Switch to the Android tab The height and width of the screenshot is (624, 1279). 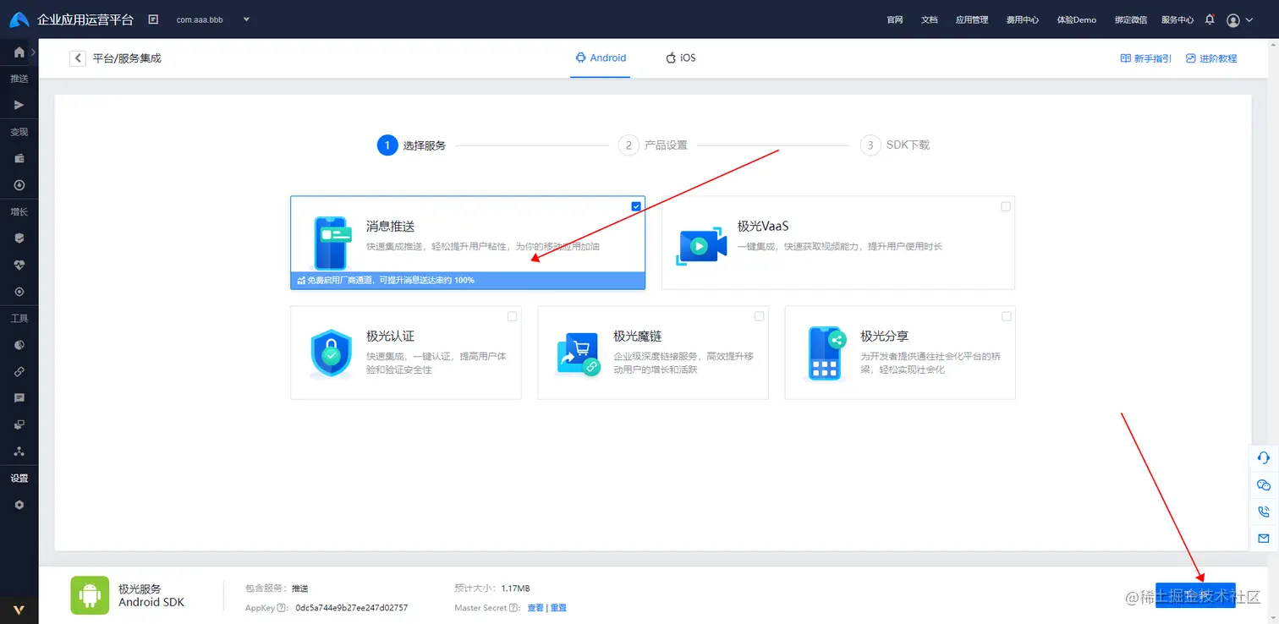(601, 58)
